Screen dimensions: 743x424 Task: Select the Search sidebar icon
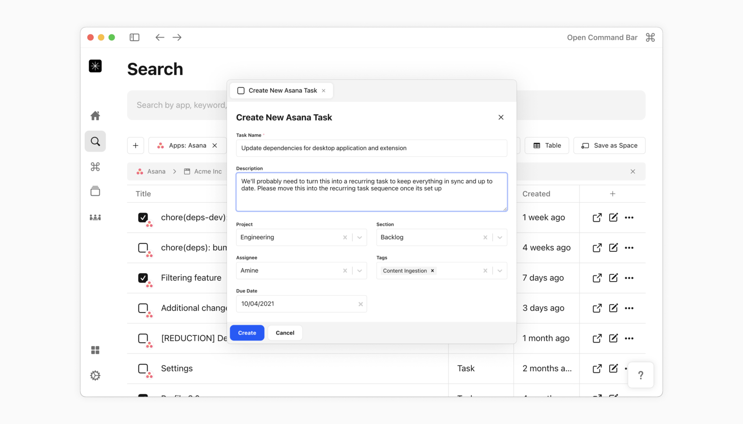point(95,141)
